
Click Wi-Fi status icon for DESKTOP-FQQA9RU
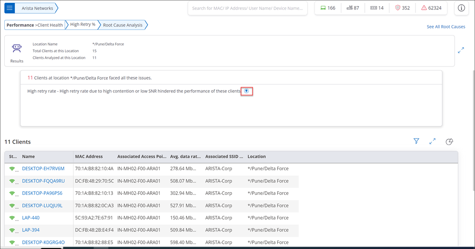[12, 181]
